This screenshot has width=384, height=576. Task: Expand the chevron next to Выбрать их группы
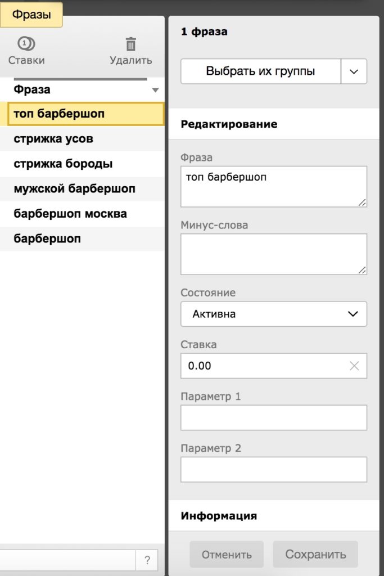[x=354, y=71]
